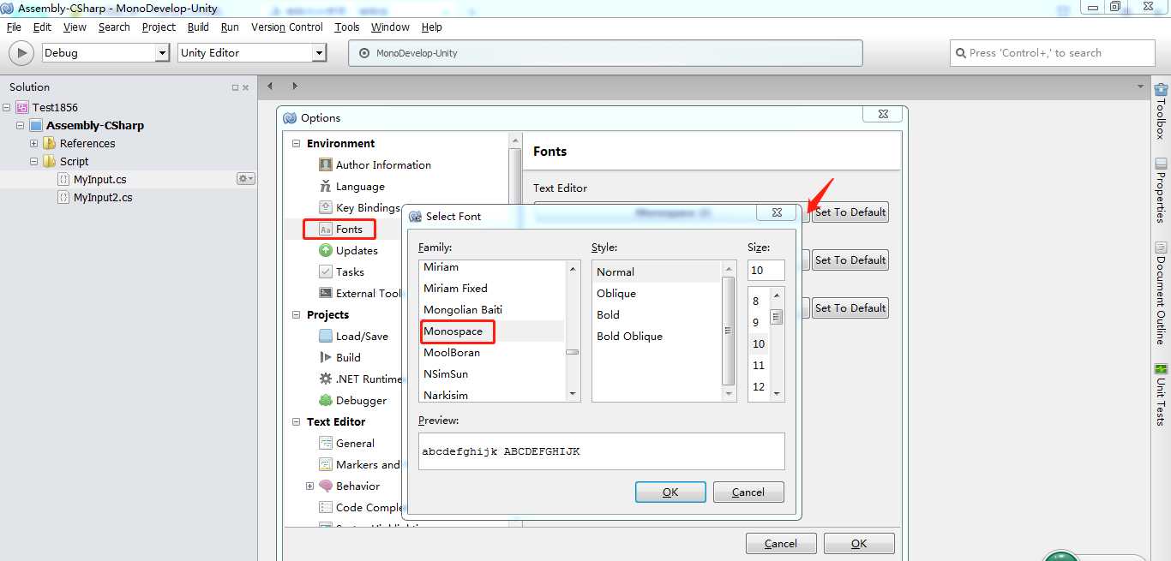Click the font Size input field
The width and height of the screenshot is (1171, 561).
pos(766,270)
